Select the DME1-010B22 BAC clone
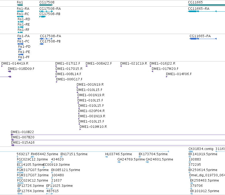Image resolution: width=225 pixels, height=195 pixels. 22,132
